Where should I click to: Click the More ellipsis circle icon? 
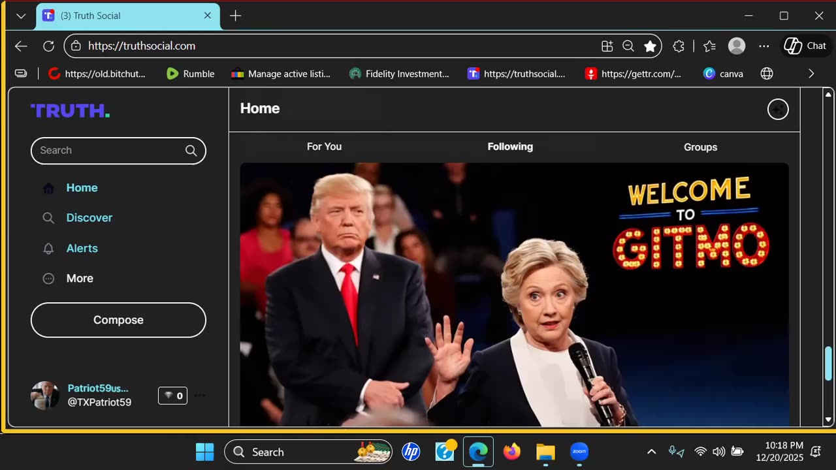point(48,279)
